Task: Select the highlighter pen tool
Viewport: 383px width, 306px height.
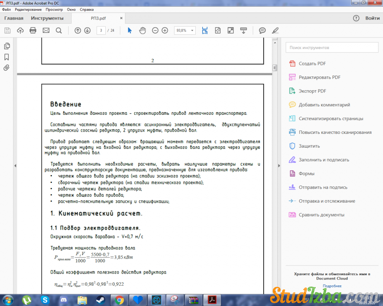Action: pos(275,31)
